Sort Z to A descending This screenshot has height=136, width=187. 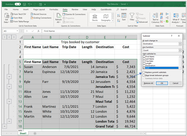click(118, 21)
